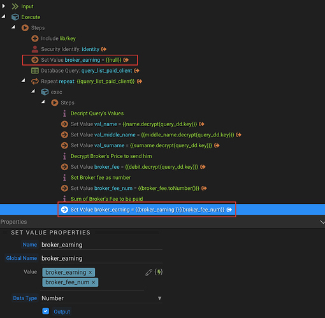Collapse the Properties panel chevron

point(322,222)
